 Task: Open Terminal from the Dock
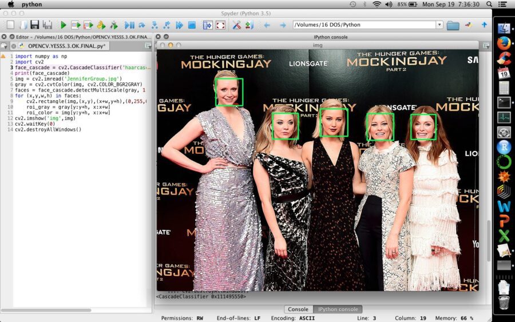504,102
